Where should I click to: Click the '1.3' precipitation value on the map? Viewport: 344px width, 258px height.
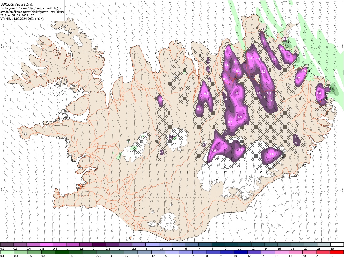[263, 71]
